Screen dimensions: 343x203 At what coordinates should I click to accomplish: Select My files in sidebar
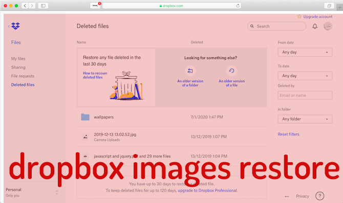click(18, 59)
